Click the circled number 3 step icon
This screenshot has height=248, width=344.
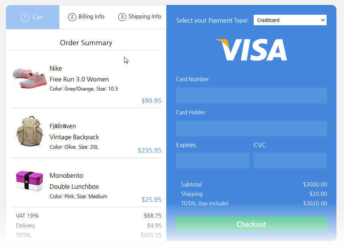[122, 17]
